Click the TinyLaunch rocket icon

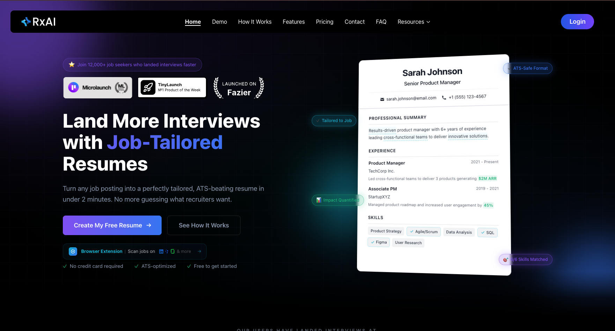tap(148, 88)
